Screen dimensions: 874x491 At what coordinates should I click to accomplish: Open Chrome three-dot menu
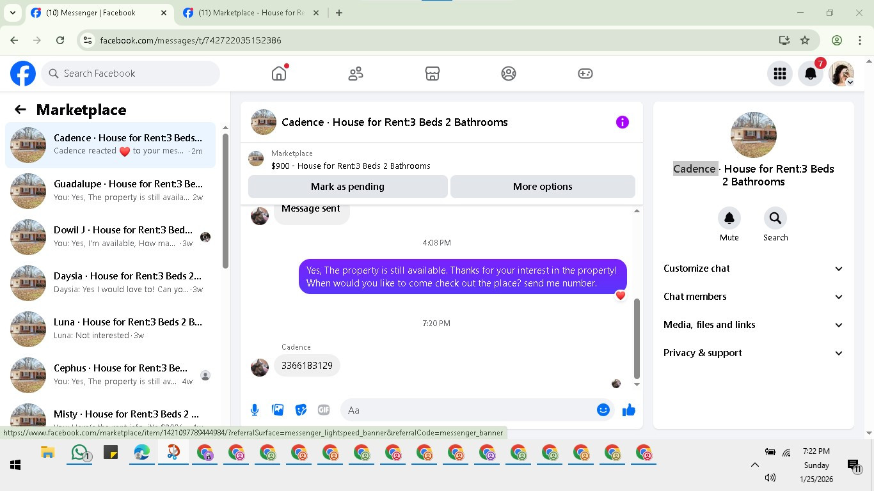[x=860, y=40]
